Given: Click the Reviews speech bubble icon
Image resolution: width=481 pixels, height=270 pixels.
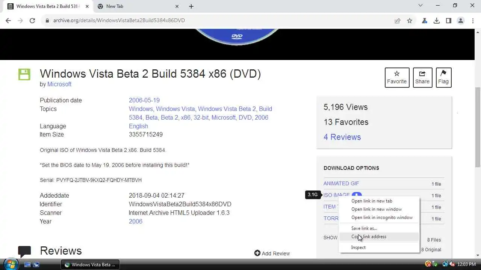Looking at the screenshot, I should click(x=24, y=252).
